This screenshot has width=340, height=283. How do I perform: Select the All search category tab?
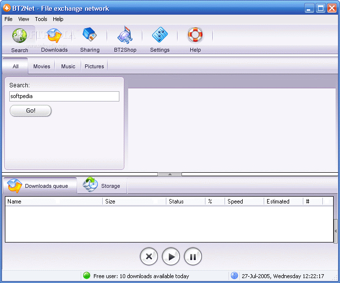[15, 66]
